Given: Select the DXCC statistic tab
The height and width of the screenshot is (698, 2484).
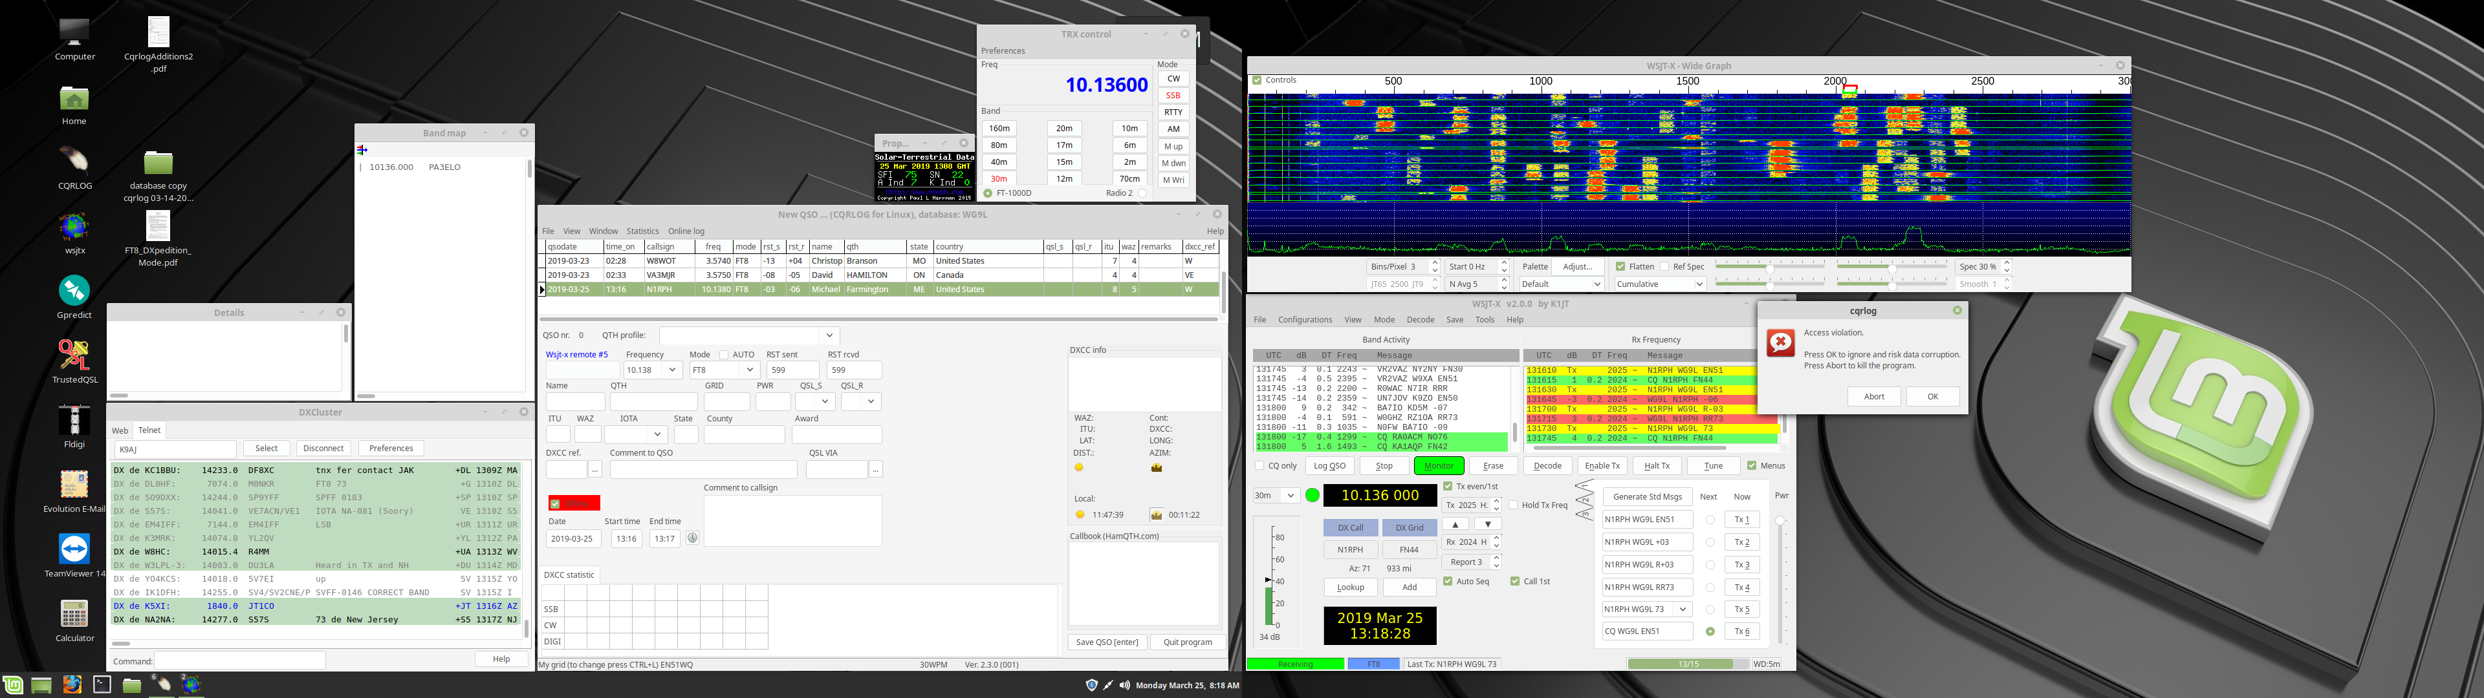Looking at the screenshot, I should point(569,575).
